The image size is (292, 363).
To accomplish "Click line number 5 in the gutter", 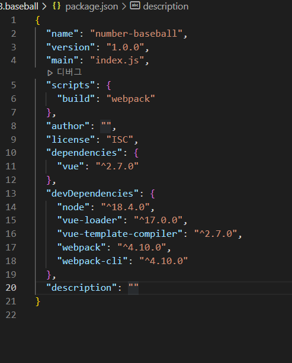I will coord(14,85).
